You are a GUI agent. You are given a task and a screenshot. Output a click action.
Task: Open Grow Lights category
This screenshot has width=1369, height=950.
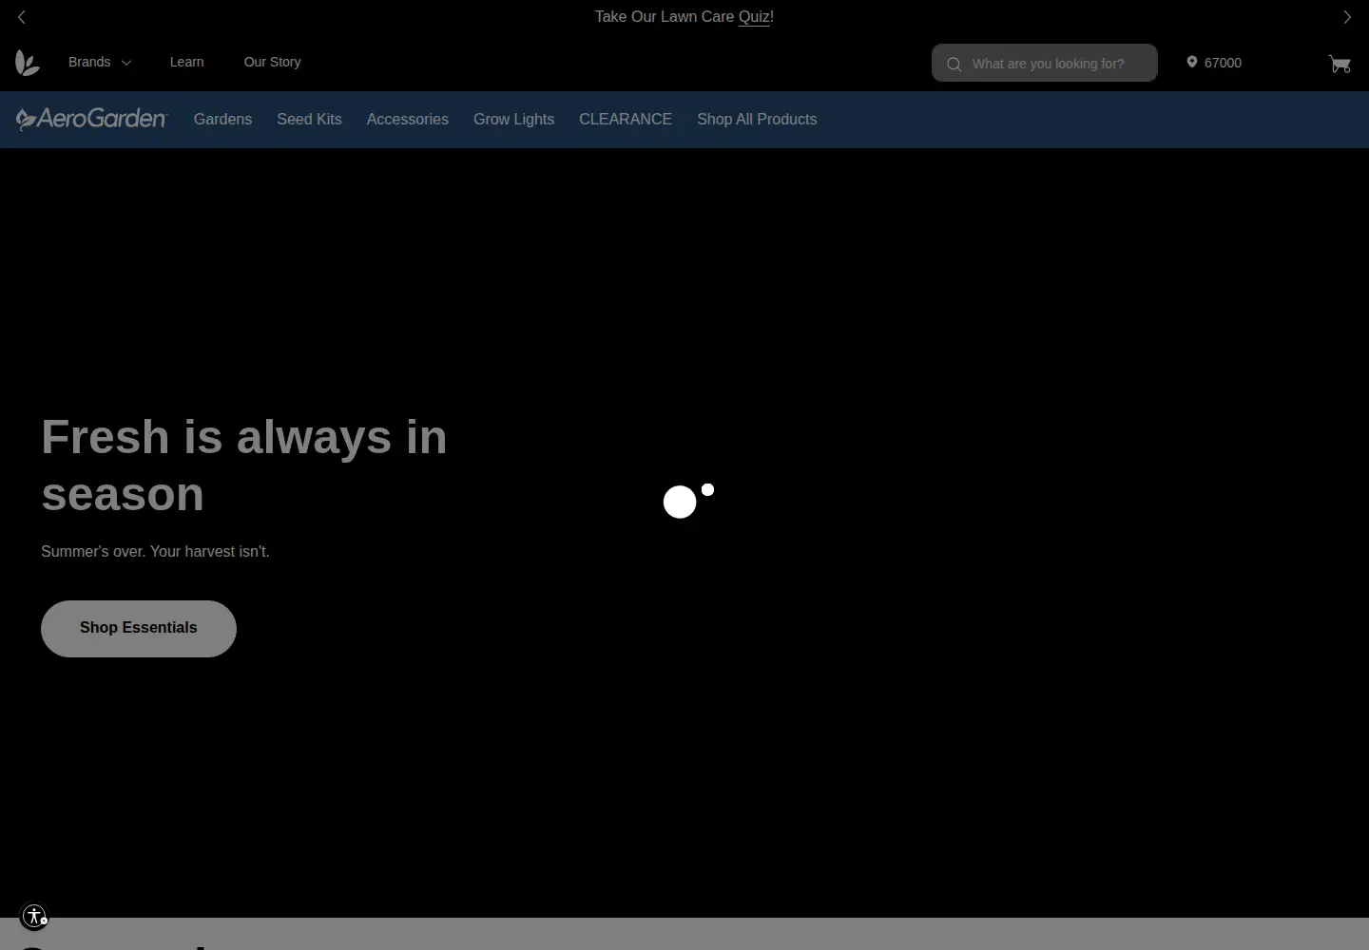pos(513,119)
